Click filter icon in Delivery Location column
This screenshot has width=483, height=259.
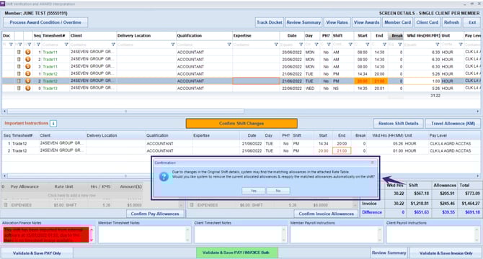[x=172, y=45]
